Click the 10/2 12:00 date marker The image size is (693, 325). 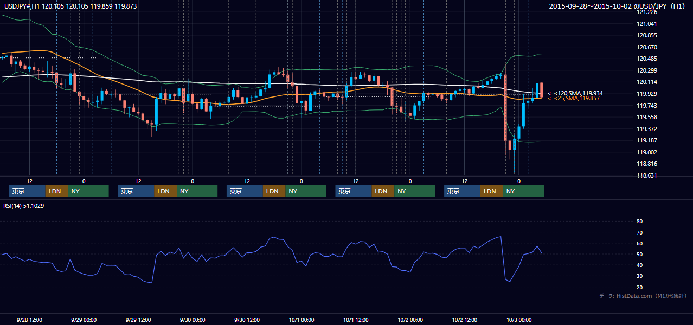(x=464, y=320)
